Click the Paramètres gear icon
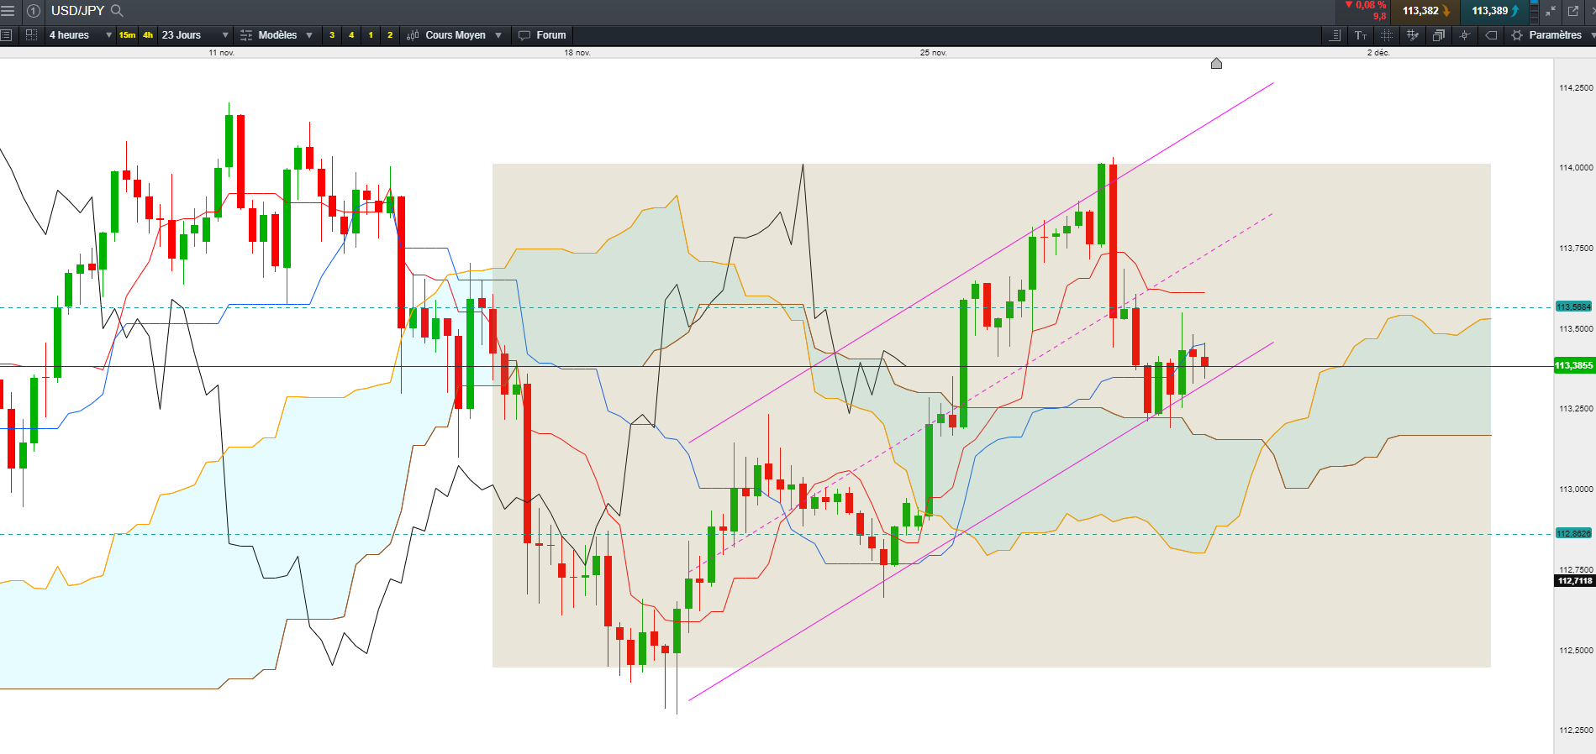The width and height of the screenshot is (1596, 754). pyautogui.click(x=1517, y=35)
